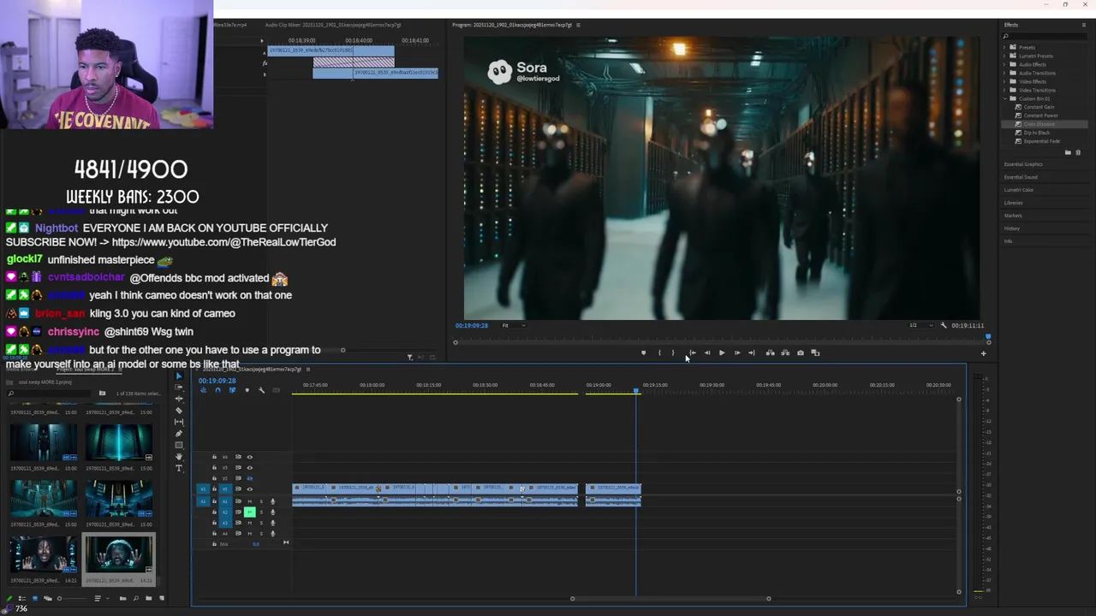Open History panel tab
Screen dimensions: 1096x616
pos(1012,228)
